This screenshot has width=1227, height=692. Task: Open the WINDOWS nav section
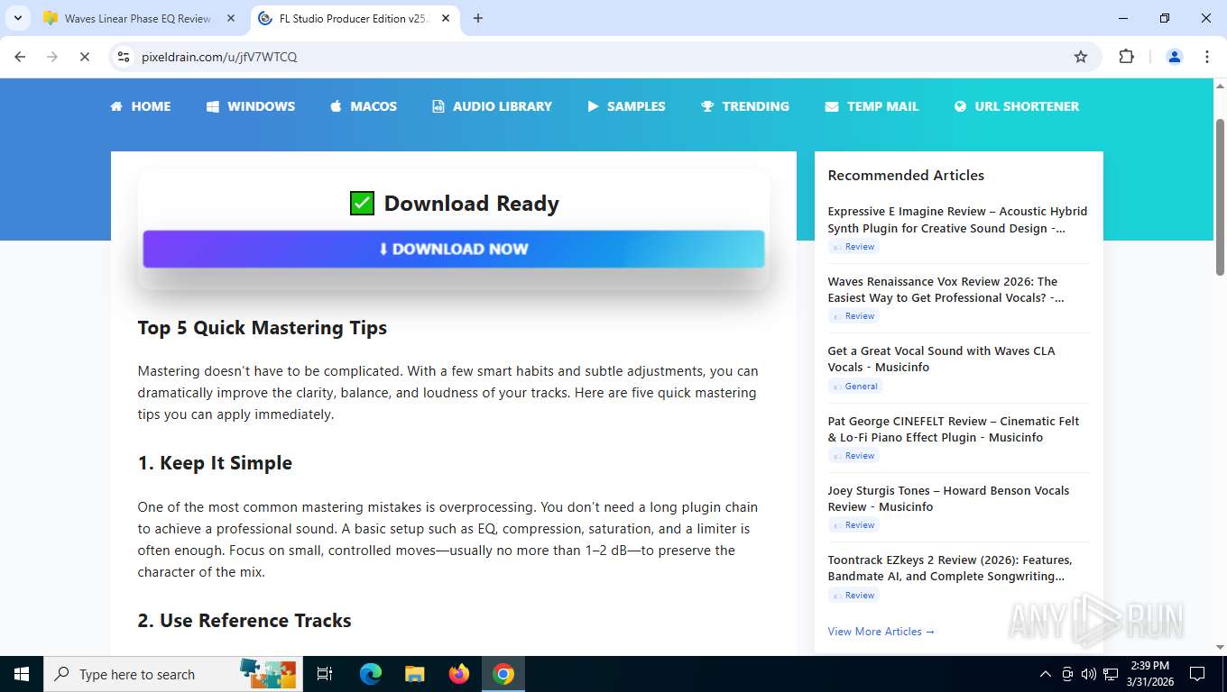(251, 106)
